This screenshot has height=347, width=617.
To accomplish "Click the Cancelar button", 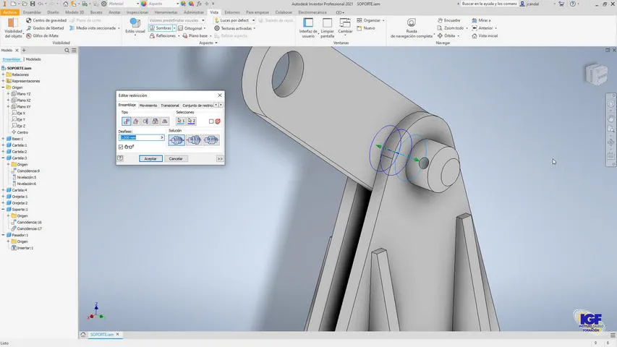I will pos(176,158).
